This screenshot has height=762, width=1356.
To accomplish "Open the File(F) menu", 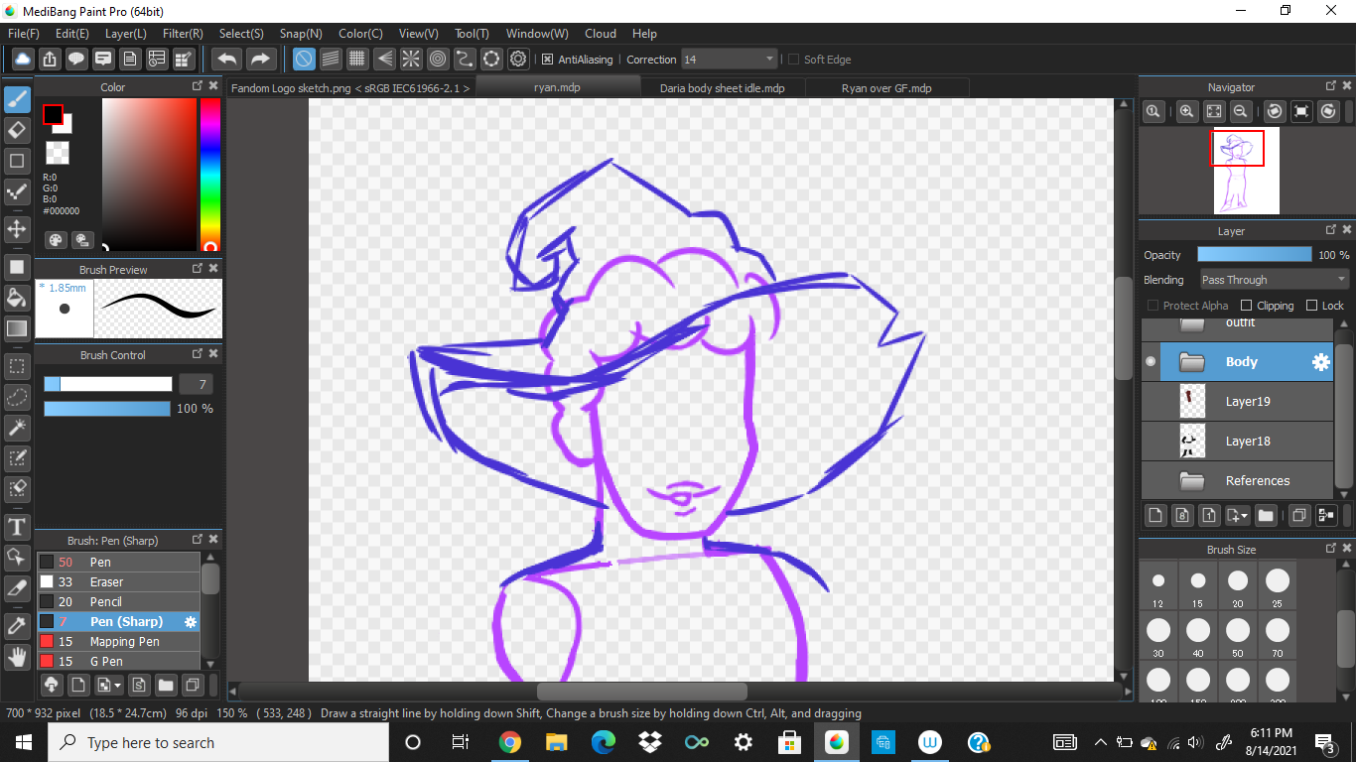I will click(24, 34).
